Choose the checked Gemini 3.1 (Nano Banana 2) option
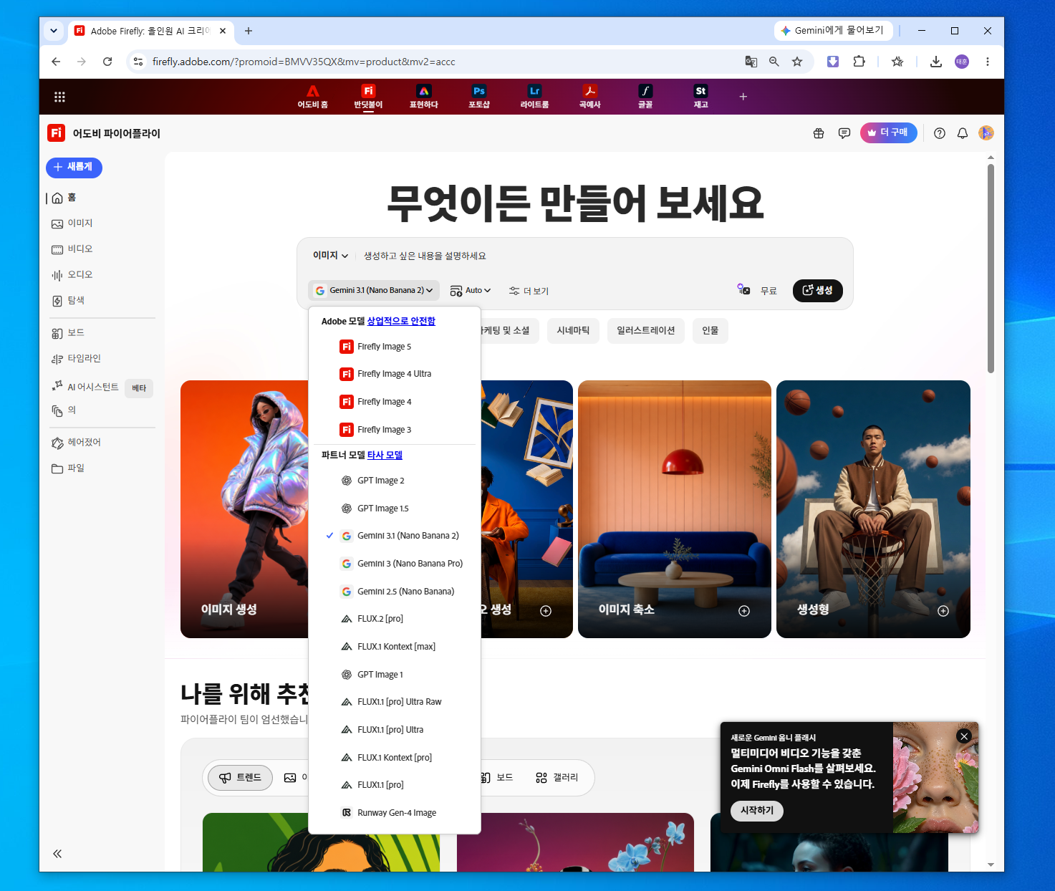The width and height of the screenshot is (1055, 891). tap(395, 536)
